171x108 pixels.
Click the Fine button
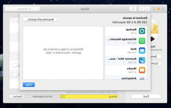(29, 85)
